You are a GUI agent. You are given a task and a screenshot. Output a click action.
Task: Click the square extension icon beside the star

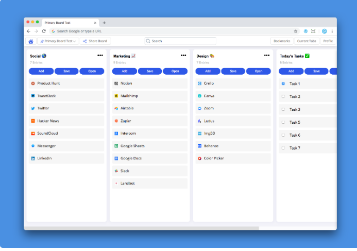pos(313,31)
